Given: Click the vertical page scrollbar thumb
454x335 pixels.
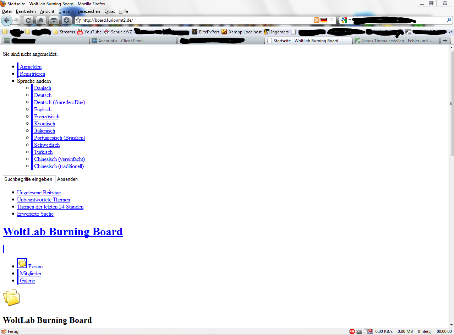Looking at the screenshot, I should click(x=451, y=103).
